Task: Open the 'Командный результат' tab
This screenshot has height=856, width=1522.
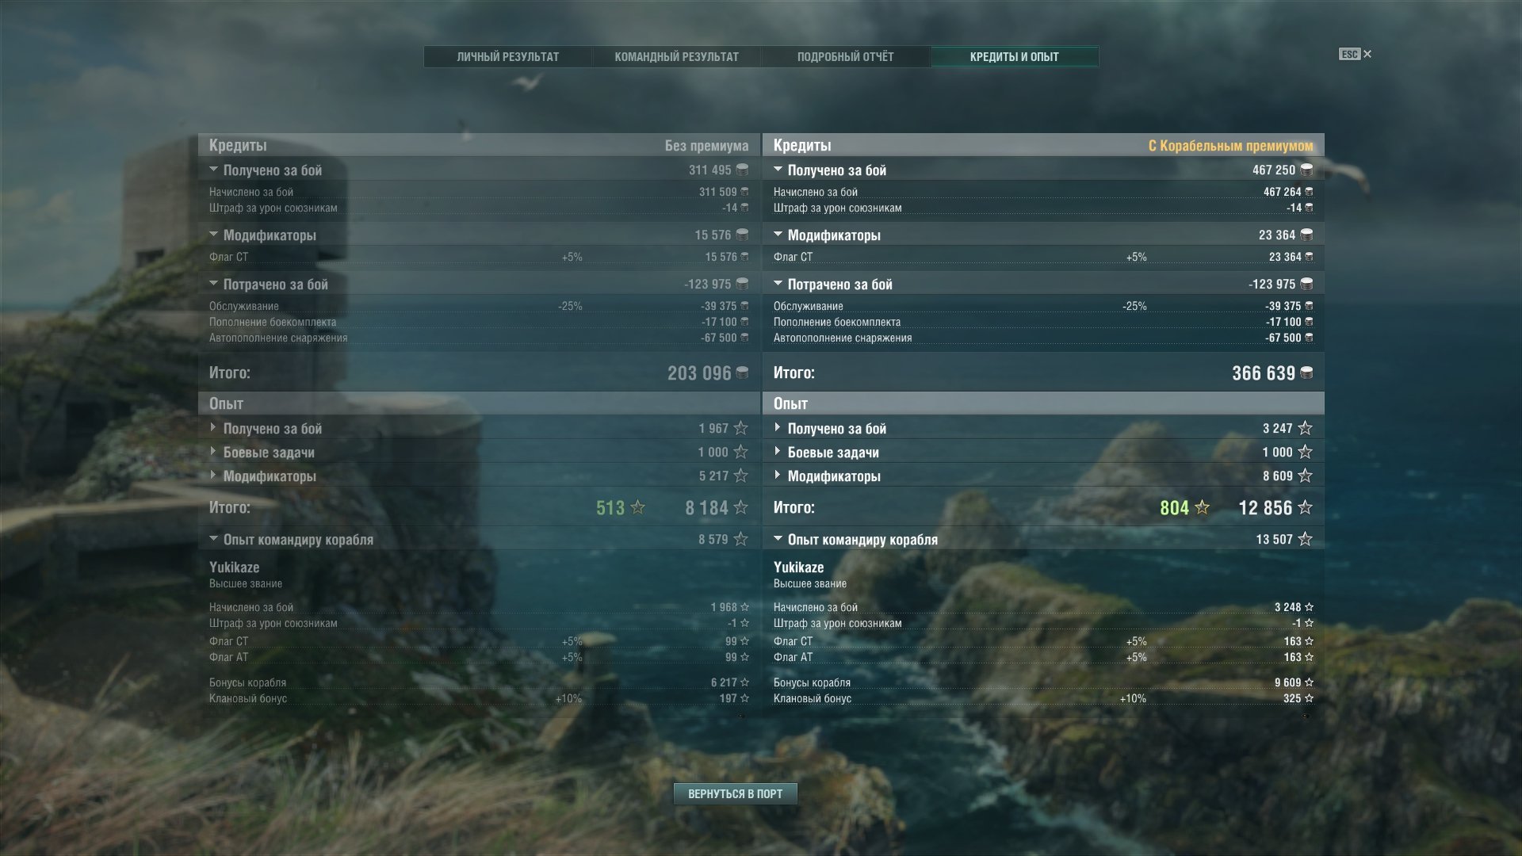Action: point(677,57)
